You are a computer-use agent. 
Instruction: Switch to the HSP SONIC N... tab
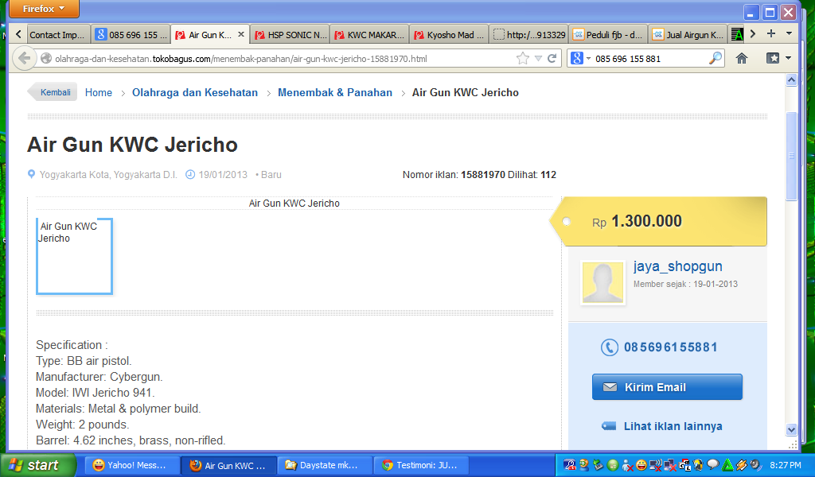tap(291, 35)
